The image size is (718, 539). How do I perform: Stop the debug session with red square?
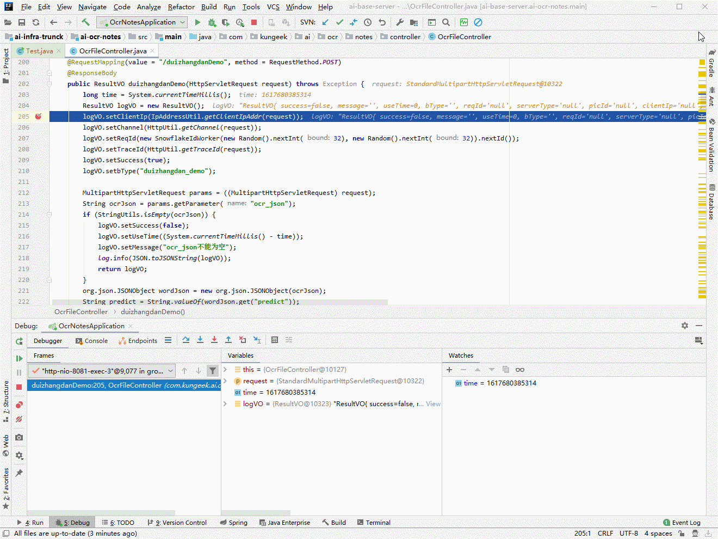click(x=19, y=387)
